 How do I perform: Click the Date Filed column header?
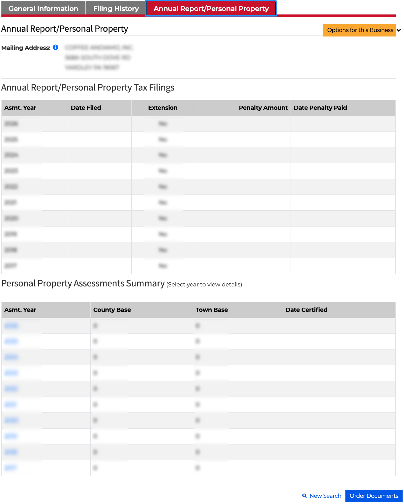click(86, 108)
